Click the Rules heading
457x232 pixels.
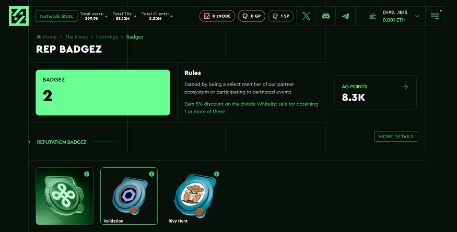coord(193,73)
